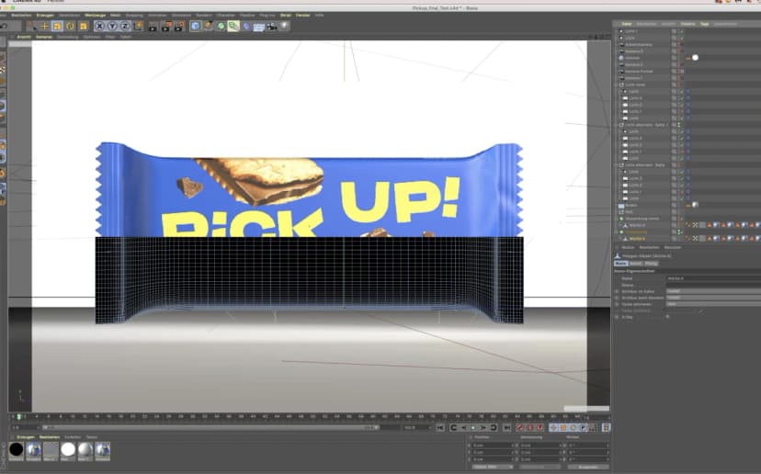Click the Anwenden button in coordinates panel
The width and height of the screenshot is (761, 474).
pos(586,467)
